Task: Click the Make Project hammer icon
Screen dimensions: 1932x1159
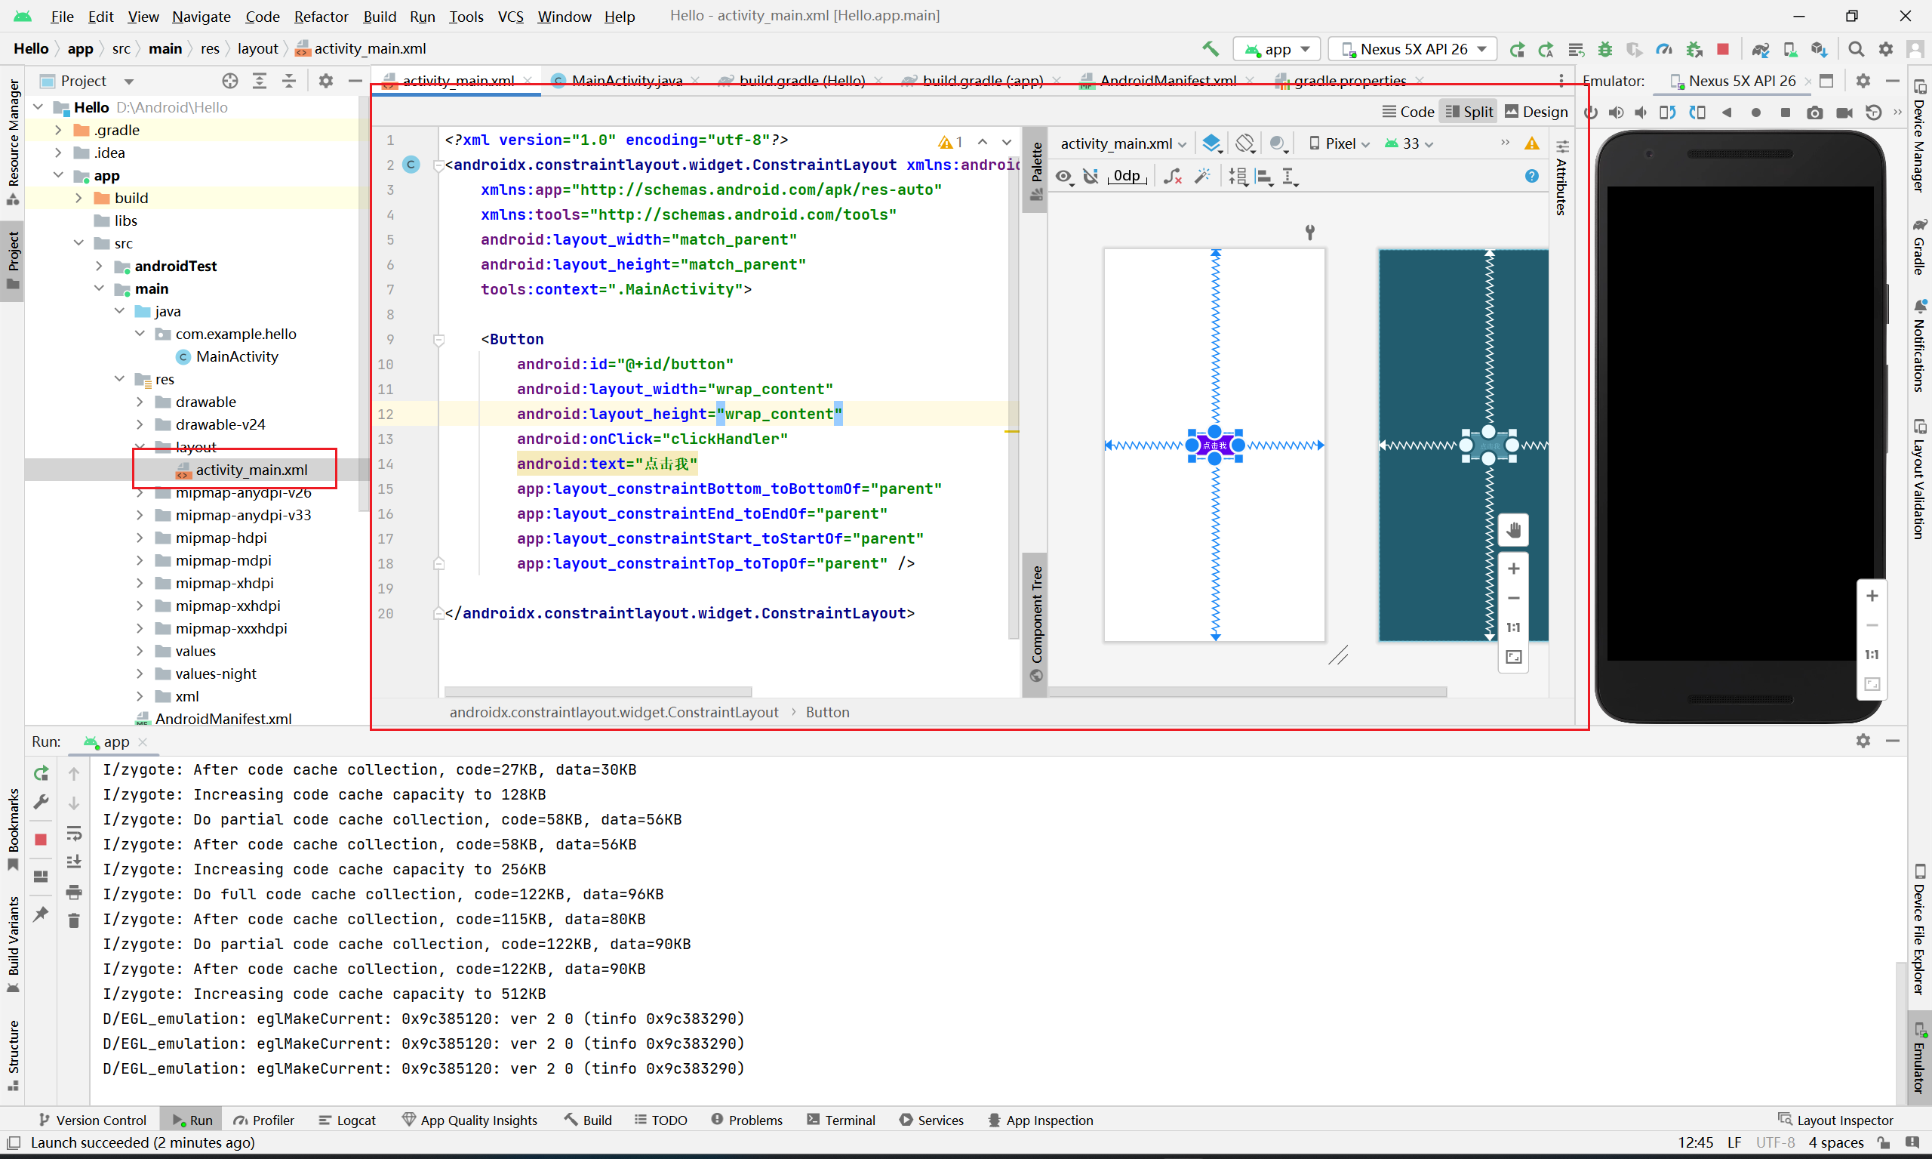Action: coord(1210,49)
